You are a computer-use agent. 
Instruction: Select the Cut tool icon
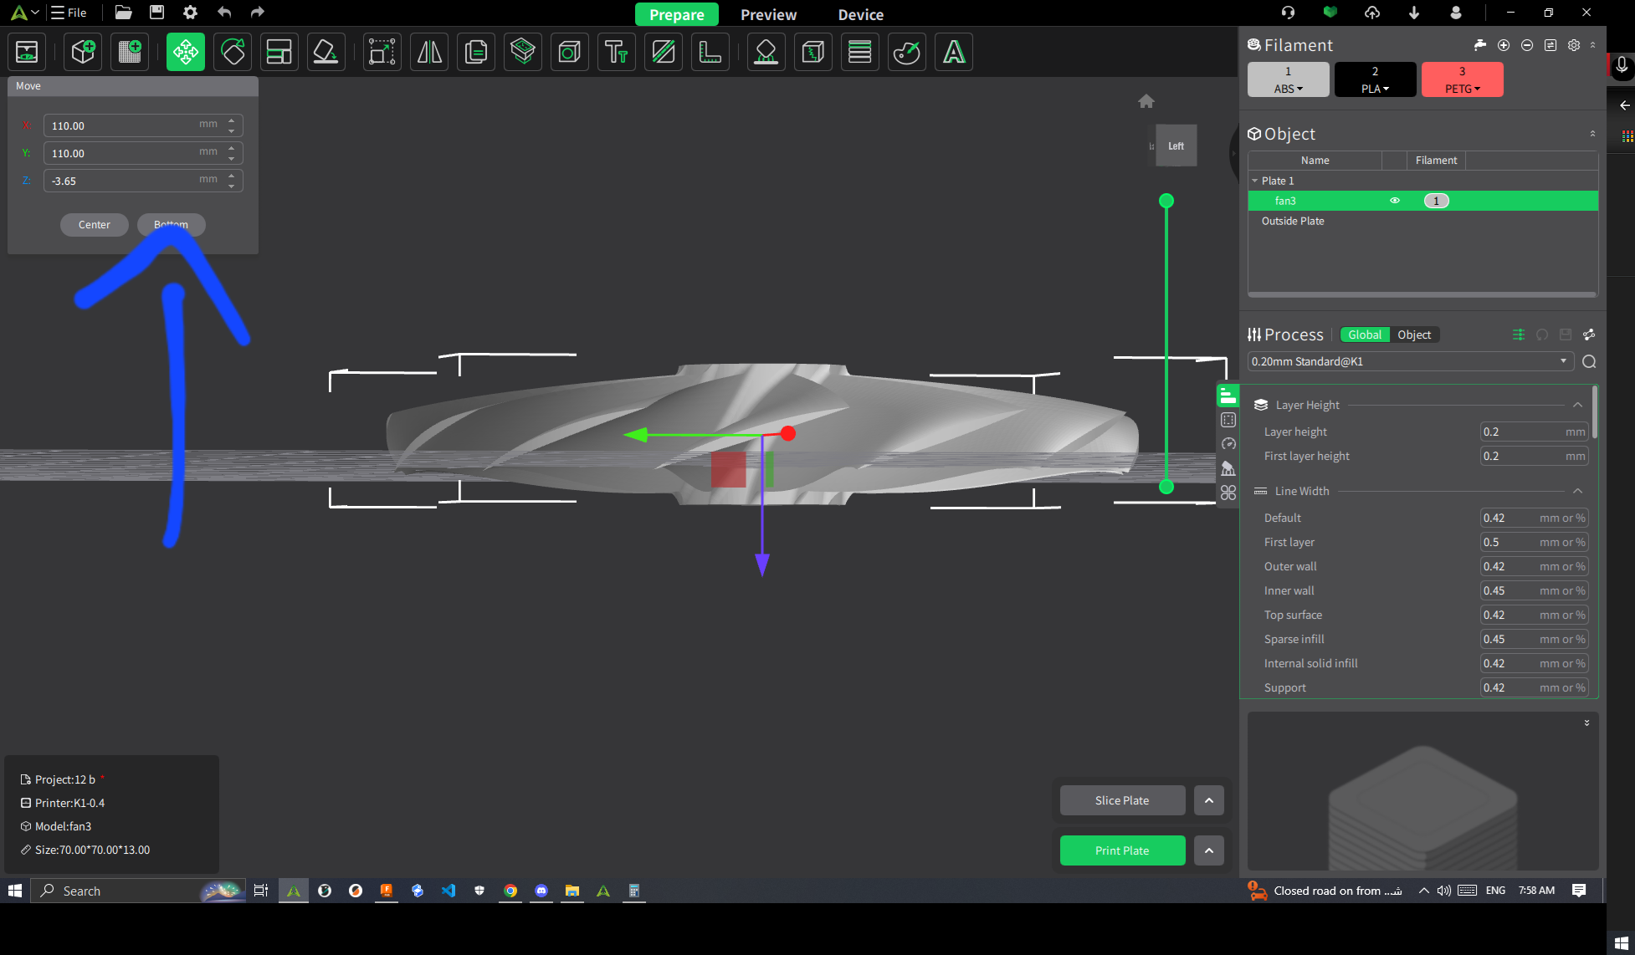coord(664,53)
